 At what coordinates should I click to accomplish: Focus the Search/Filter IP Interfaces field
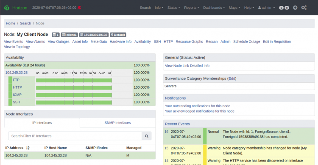click(75, 136)
